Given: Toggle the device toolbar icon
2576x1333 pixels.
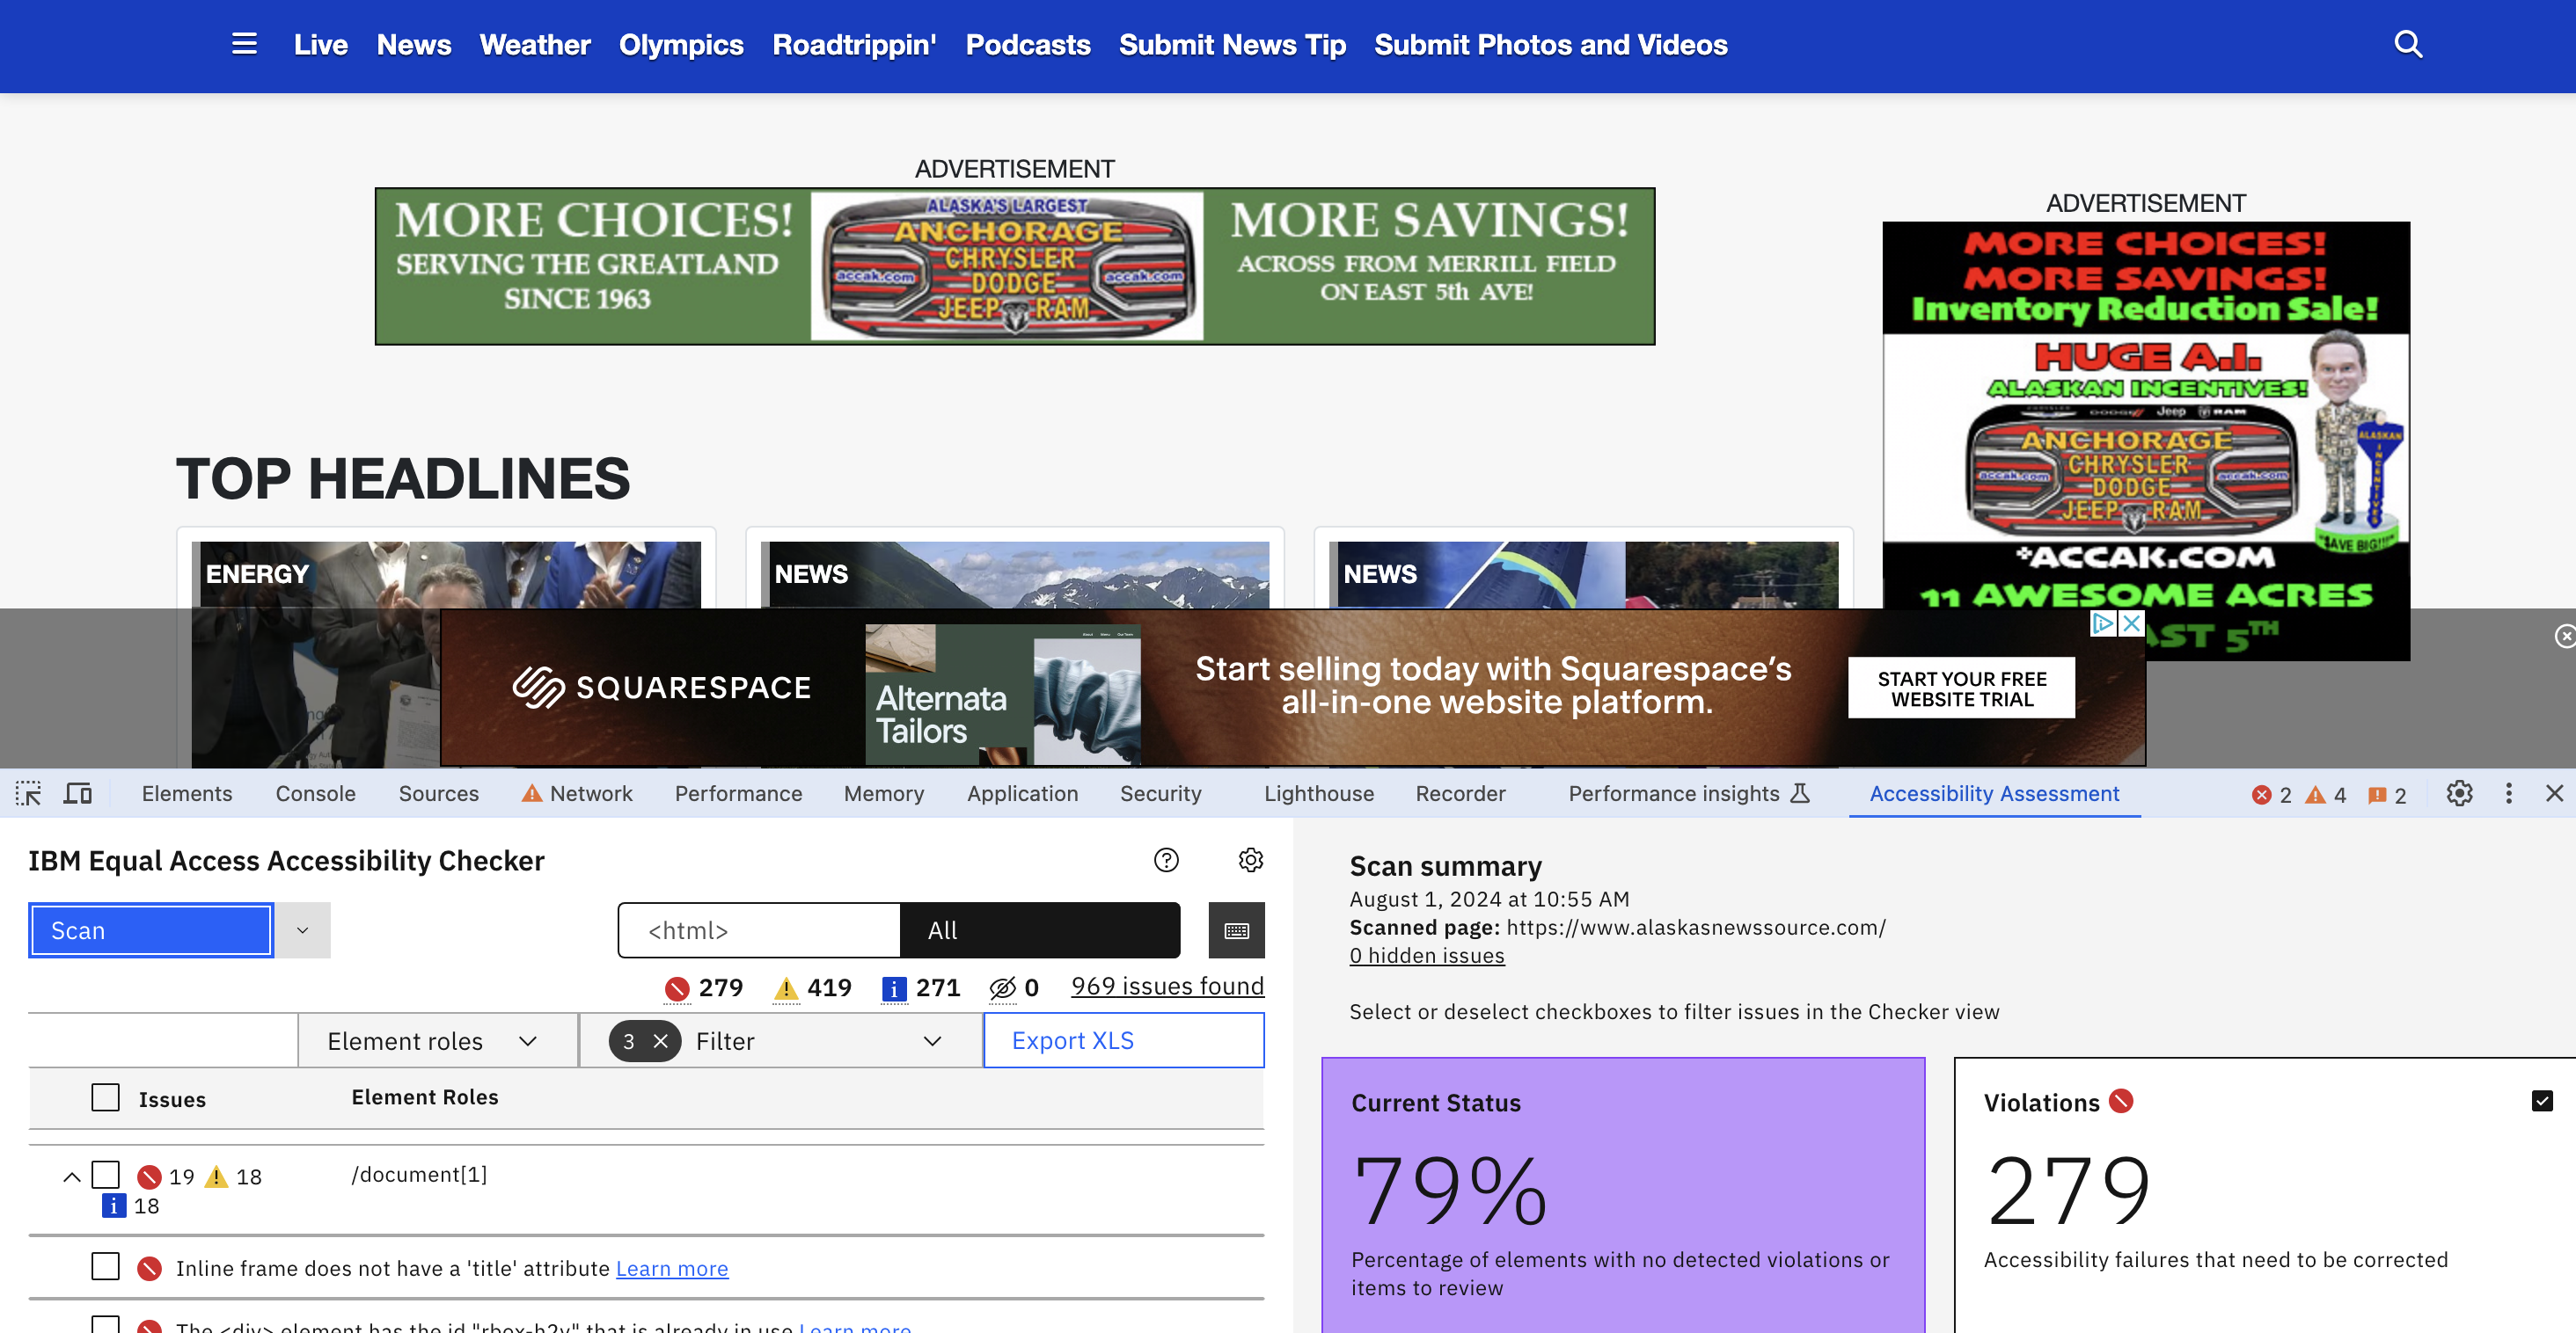Looking at the screenshot, I should [78, 793].
